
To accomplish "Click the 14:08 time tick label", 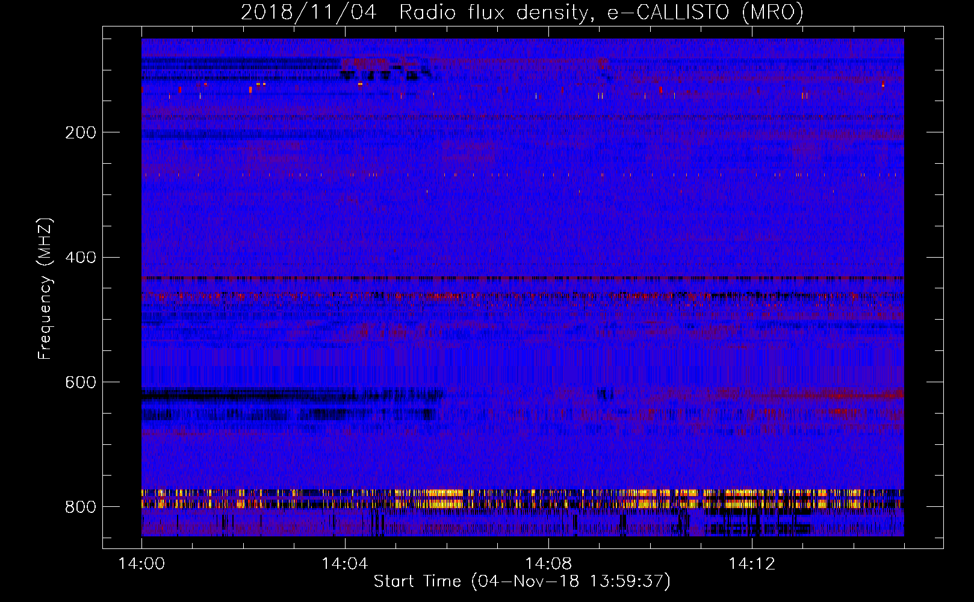I will pos(548,563).
